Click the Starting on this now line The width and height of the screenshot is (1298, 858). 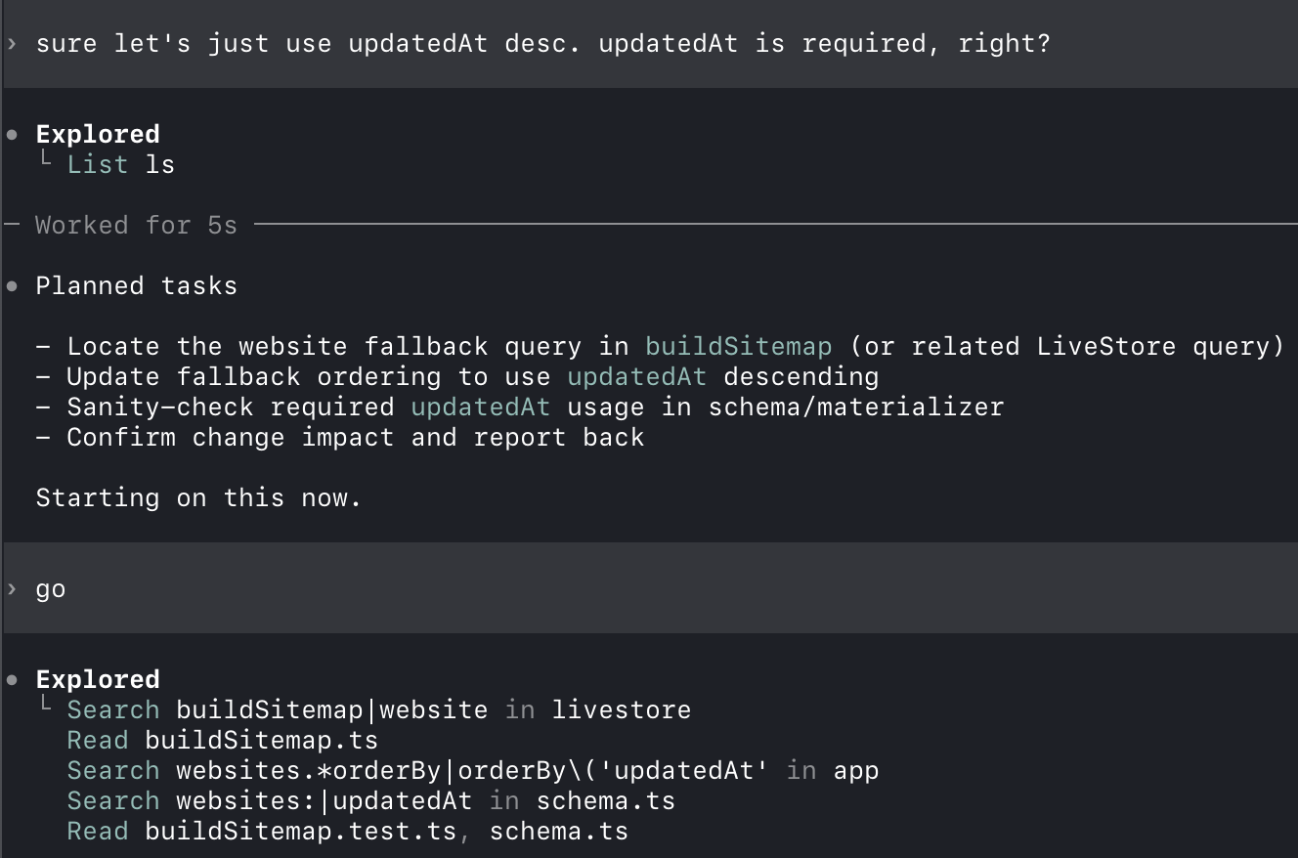click(x=196, y=497)
